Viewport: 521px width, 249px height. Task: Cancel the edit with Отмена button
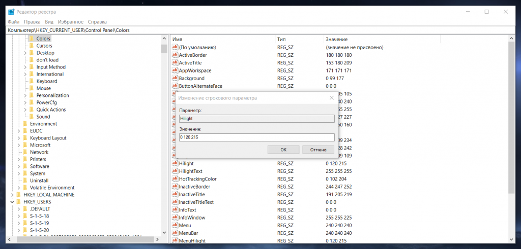[x=319, y=150]
